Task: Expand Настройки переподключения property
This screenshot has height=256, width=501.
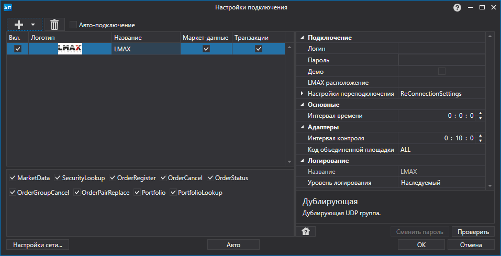Action: click(x=302, y=94)
